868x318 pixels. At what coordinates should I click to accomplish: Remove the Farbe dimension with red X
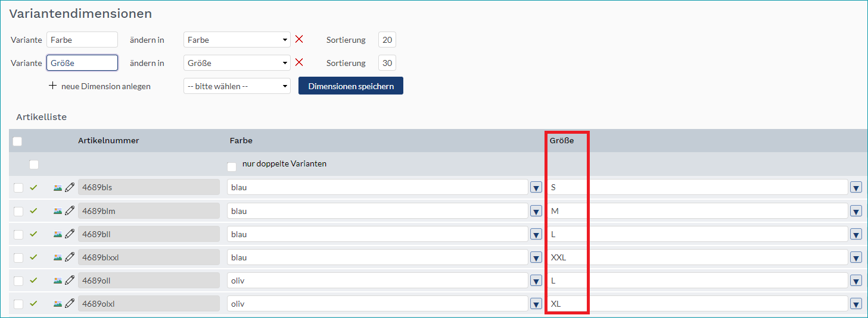(299, 39)
